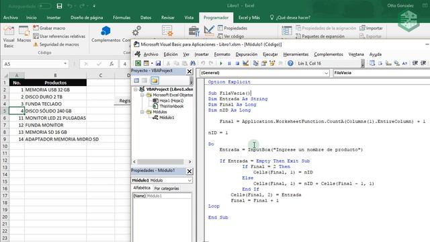Toggle Design Mode icon in VBA toolbar
Viewport: 430px width, 242px height.
[246, 63]
